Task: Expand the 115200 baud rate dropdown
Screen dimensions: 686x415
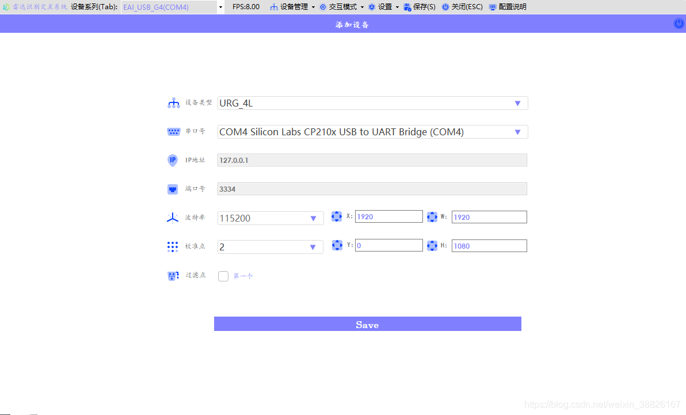Action: point(270,218)
